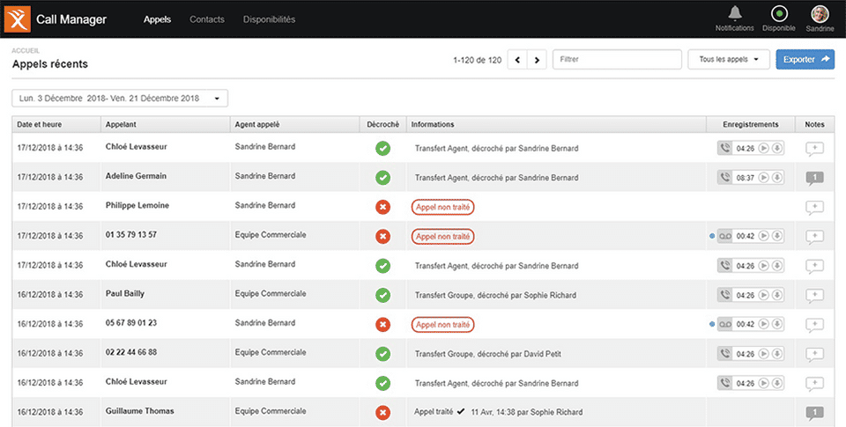The height and width of the screenshot is (427, 846).
Task: Click into the Filtrer search field
Action: point(617,60)
